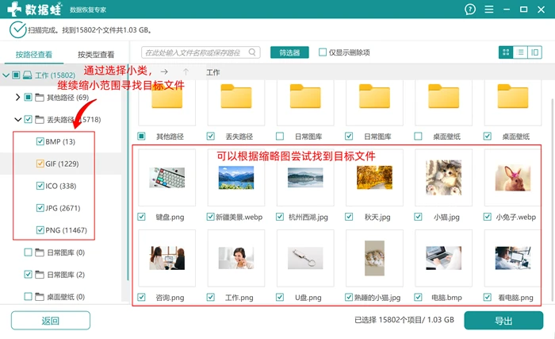Open the hamburger menu in title bar
The image size is (555, 339).
click(x=489, y=10)
